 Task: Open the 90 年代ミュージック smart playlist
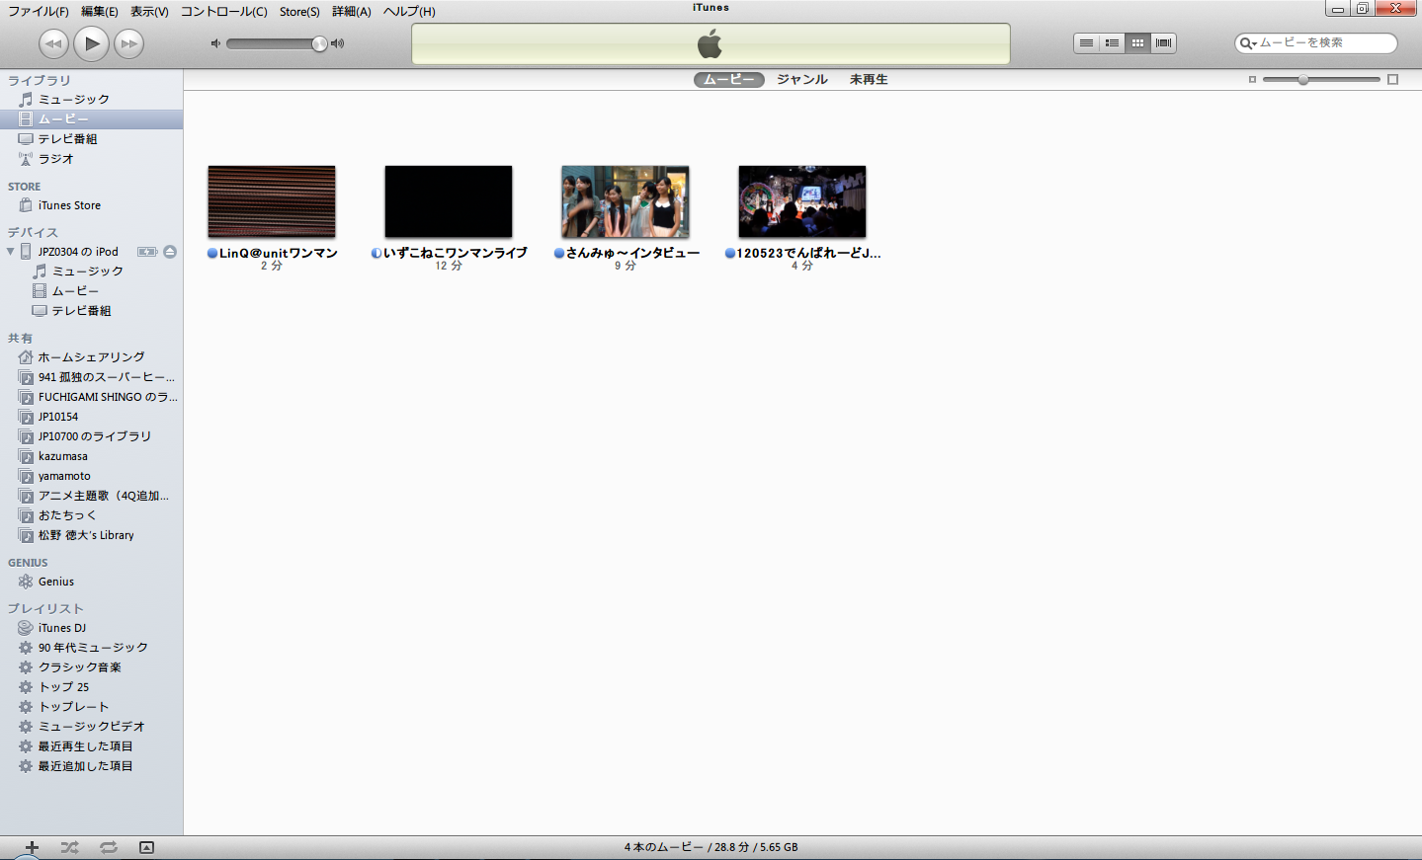click(91, 648)
